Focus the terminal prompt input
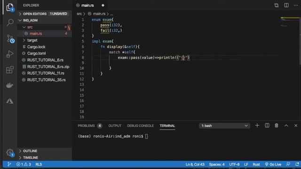The image size is (301, 169). 146,136
